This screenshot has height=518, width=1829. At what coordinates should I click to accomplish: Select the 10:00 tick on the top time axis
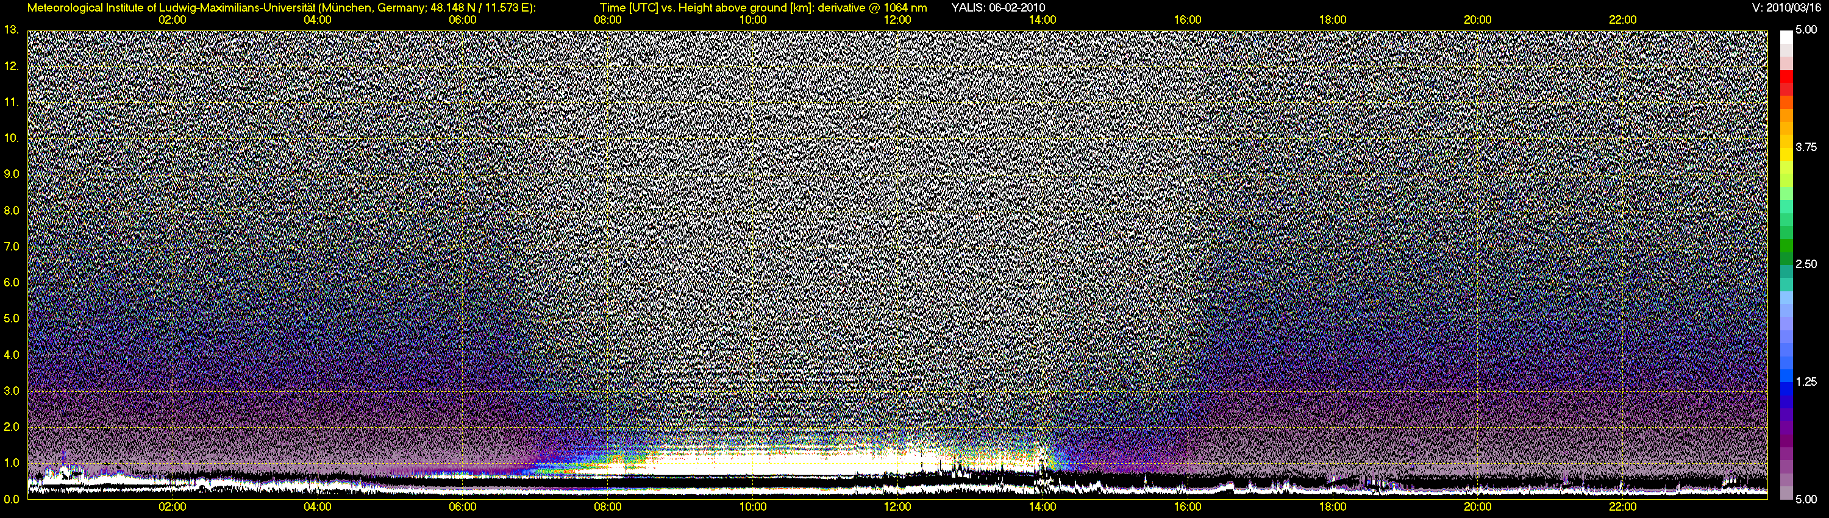752,20
